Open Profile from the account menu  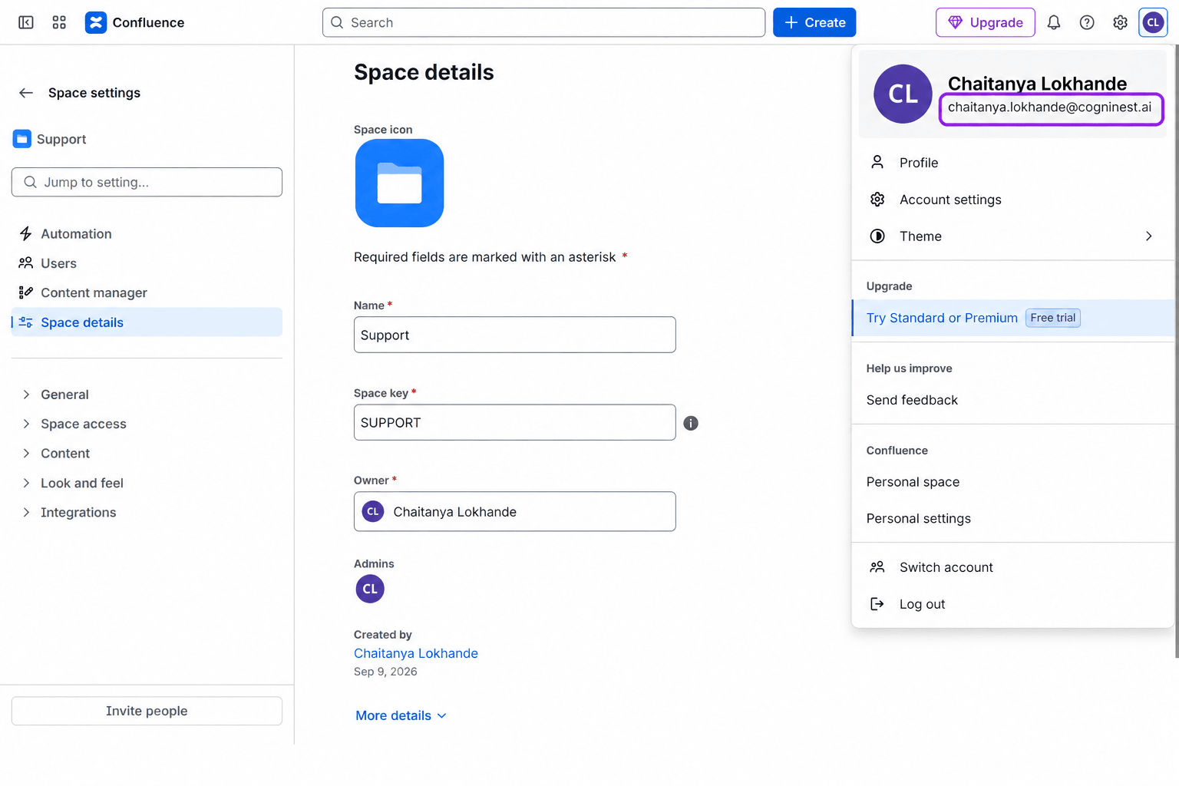click(1013, 163)
